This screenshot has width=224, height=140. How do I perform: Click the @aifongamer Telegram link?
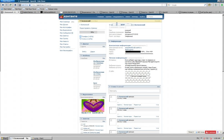[x=129, y=49]
